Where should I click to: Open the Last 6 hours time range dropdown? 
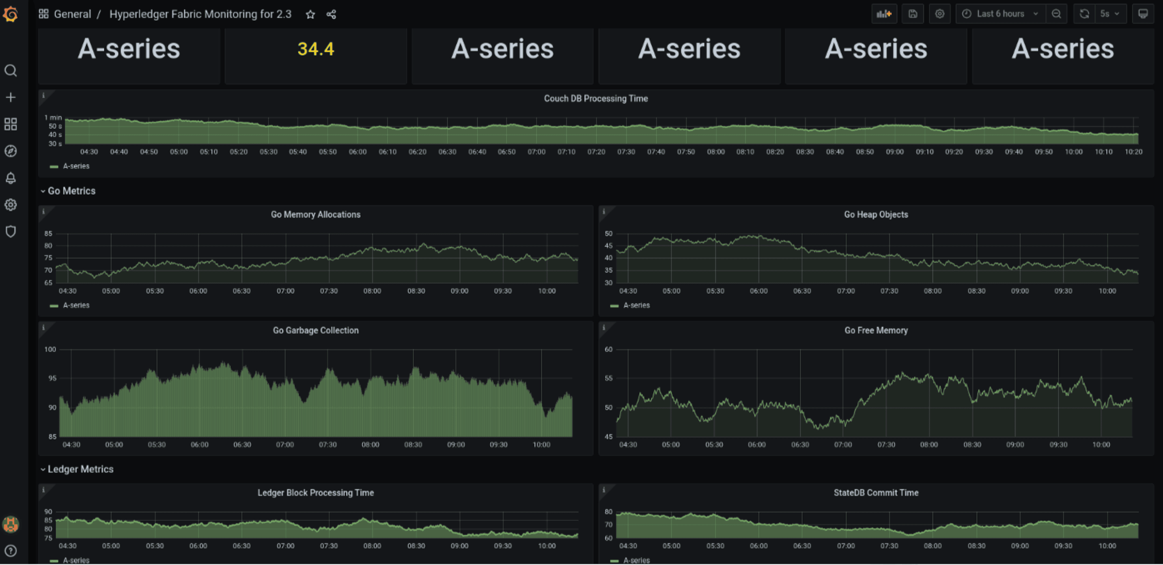tap(999, 13)
